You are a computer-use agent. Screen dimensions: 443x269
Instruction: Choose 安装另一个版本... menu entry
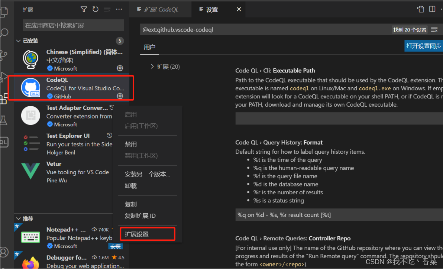148,174
